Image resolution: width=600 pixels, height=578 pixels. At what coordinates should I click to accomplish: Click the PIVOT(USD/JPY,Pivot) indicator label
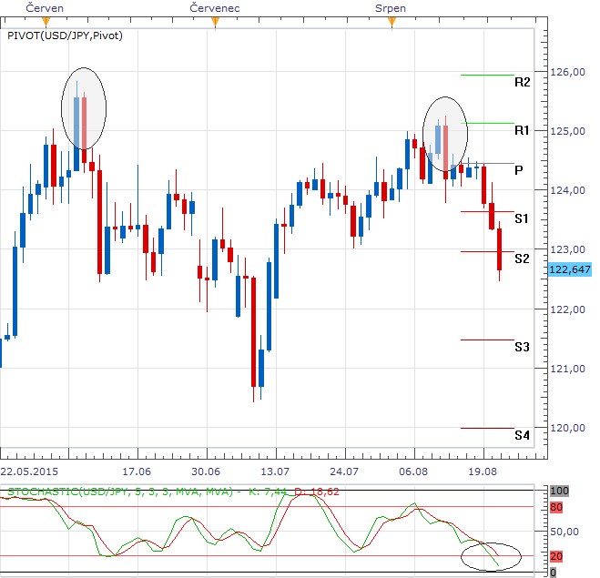click(x=65, y=36)
